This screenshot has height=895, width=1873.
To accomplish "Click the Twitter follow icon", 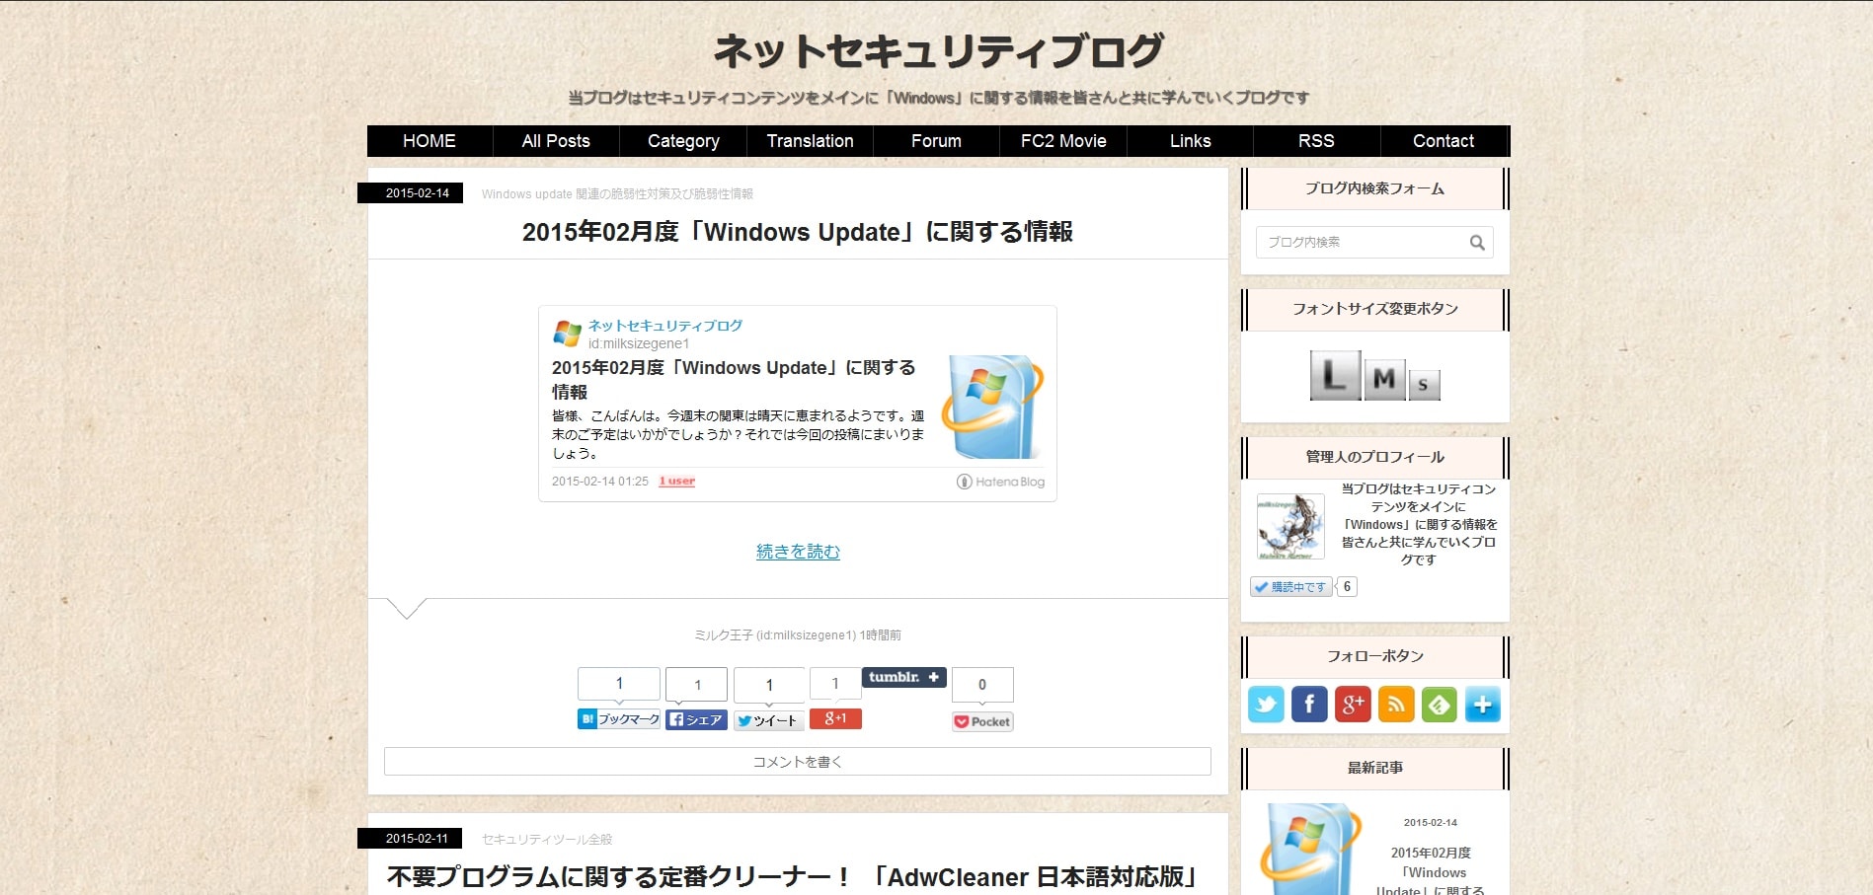I will click(x=1266, y=705).
